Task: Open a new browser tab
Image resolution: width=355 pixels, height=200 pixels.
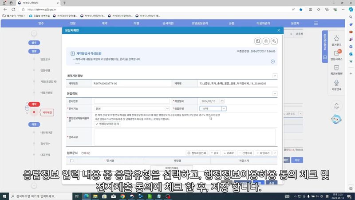Action: point(64,3)
